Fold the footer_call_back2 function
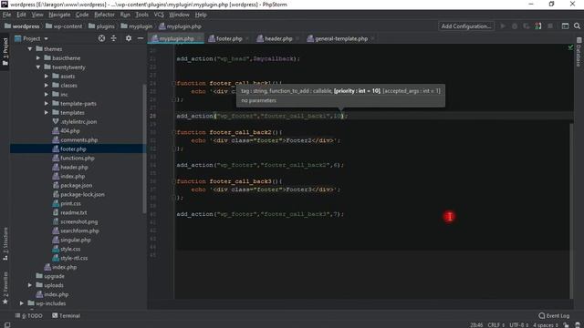This screenshot has width=584, height=328. [x=174, y=132]
